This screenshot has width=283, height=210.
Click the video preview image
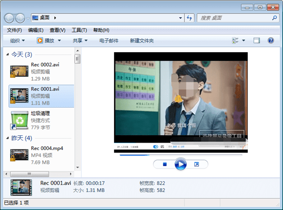(x=181, y=102)
